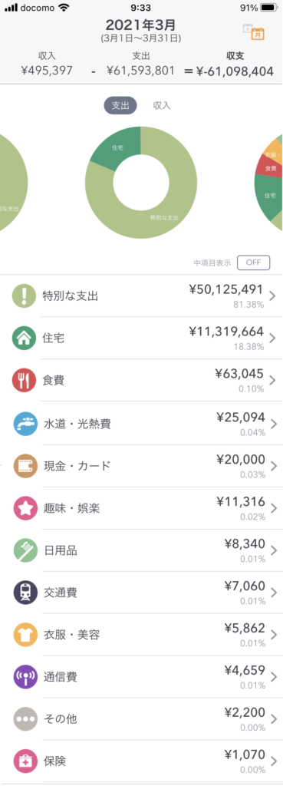Open the その他 category row
The width and height of the screenshot is (283, 786).
tap(141, 718)
